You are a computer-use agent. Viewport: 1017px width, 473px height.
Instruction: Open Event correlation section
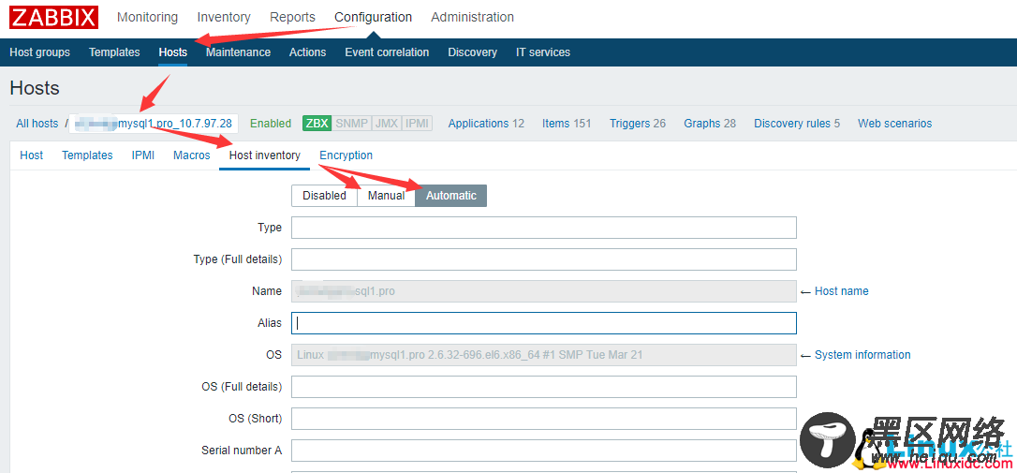click(x=387, y=52)
